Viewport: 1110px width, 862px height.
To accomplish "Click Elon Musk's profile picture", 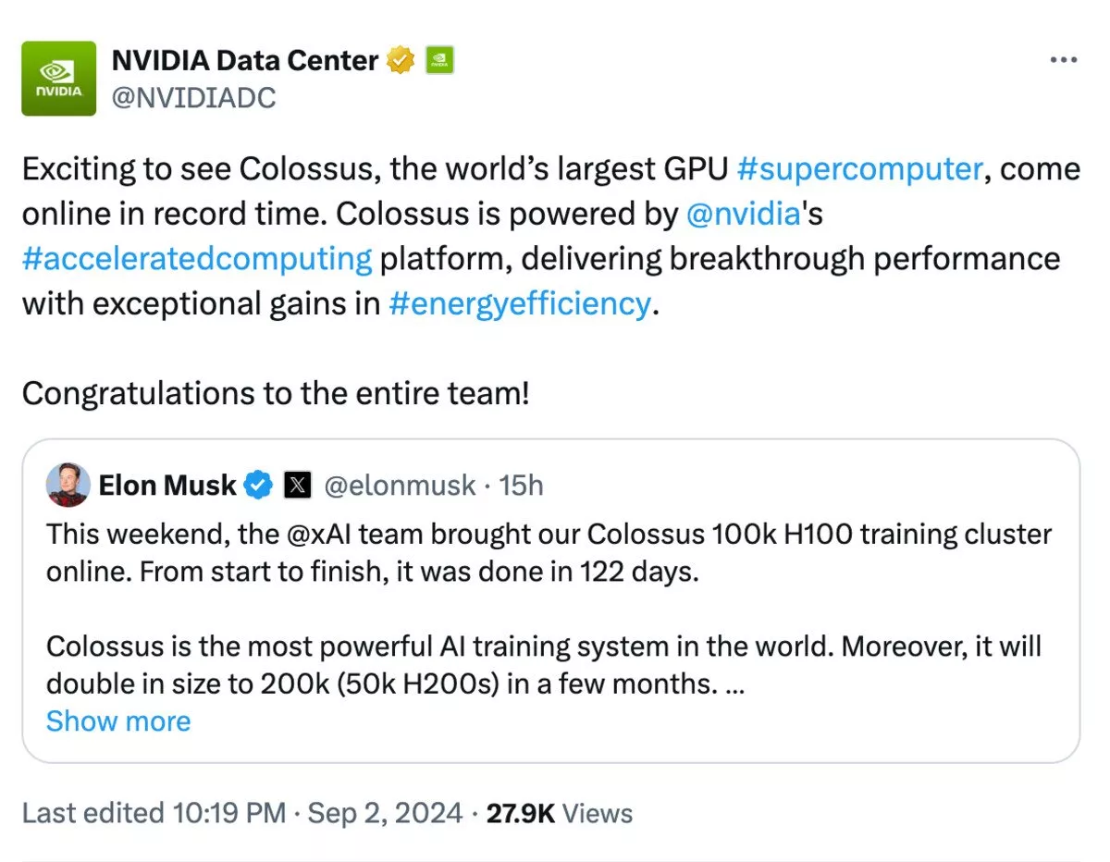I will pos(68,485).
